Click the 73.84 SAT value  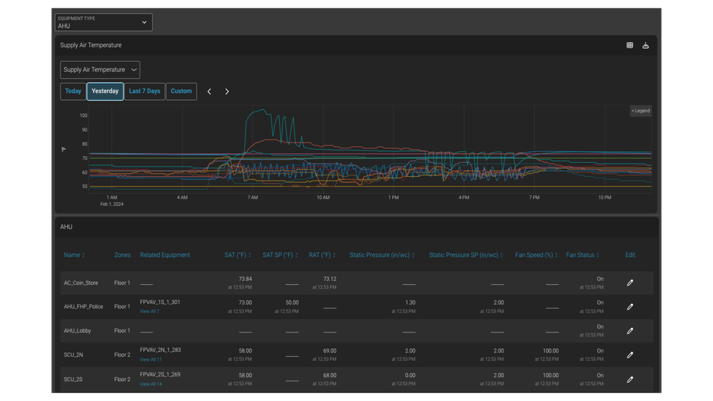(245, 279)
